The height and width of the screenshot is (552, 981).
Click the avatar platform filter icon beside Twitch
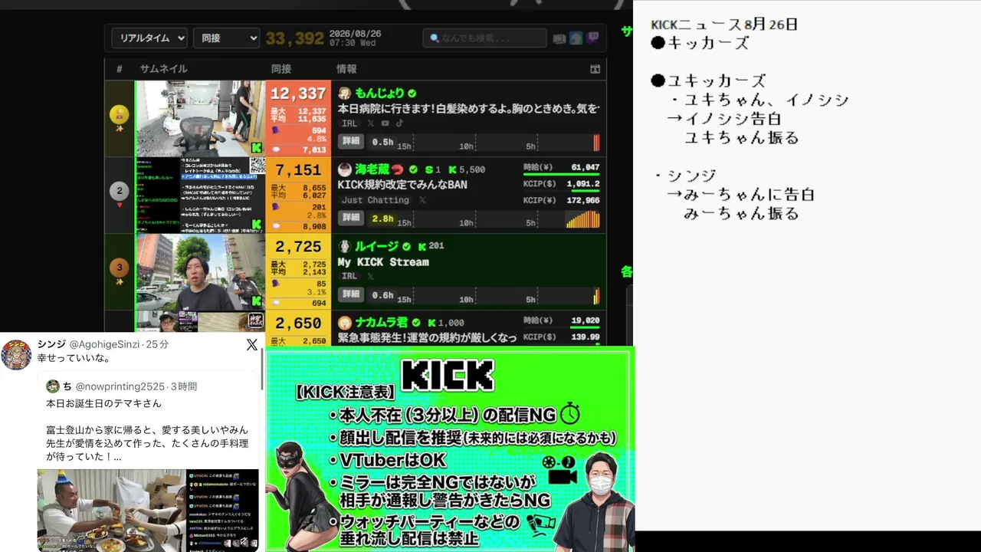pos(576,38)
